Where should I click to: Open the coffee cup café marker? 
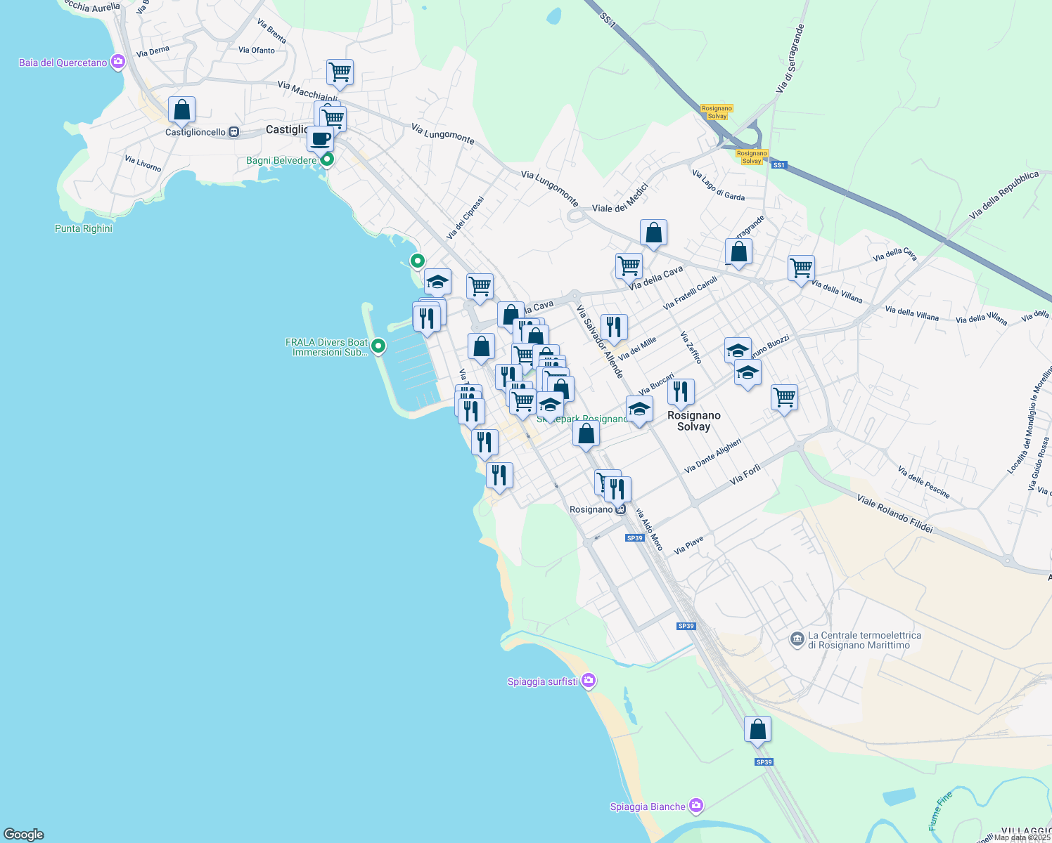pos(321,139)
